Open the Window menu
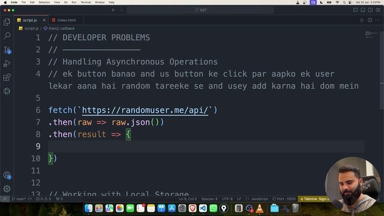Viewport: 384px width, 216px height. [x=100, y=2]
